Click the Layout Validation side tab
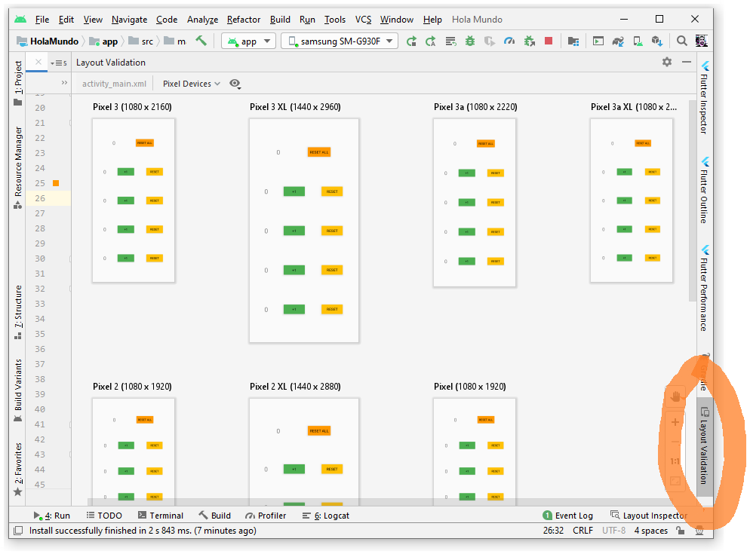The height and width of the screenshot is (554, 747). pyautogui.click(x=704, y=446)
